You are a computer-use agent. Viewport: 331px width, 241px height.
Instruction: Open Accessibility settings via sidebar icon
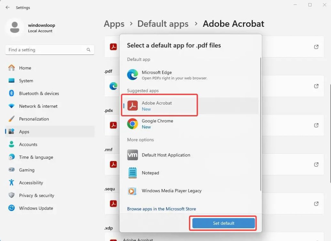click(x=11, y=183)
